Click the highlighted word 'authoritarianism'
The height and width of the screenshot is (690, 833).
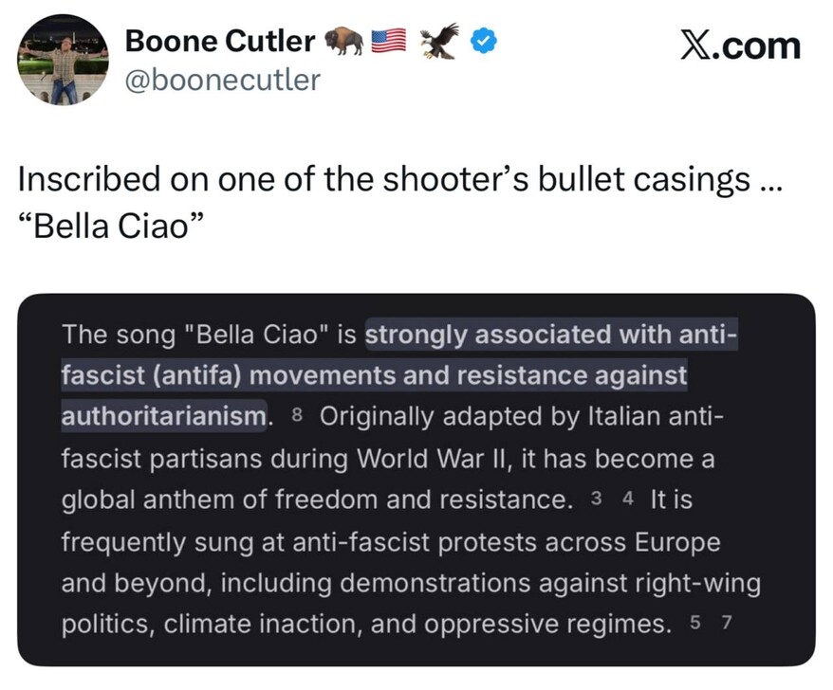tap(163, 417)
